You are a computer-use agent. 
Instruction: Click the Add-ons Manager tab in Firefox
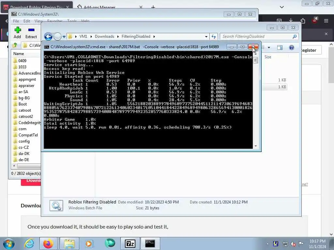(99, 7)
